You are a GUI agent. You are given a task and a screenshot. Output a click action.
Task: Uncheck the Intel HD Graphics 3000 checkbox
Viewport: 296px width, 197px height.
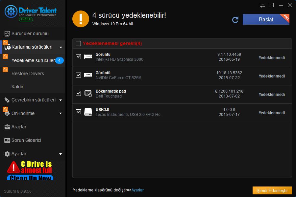[78, 56]
